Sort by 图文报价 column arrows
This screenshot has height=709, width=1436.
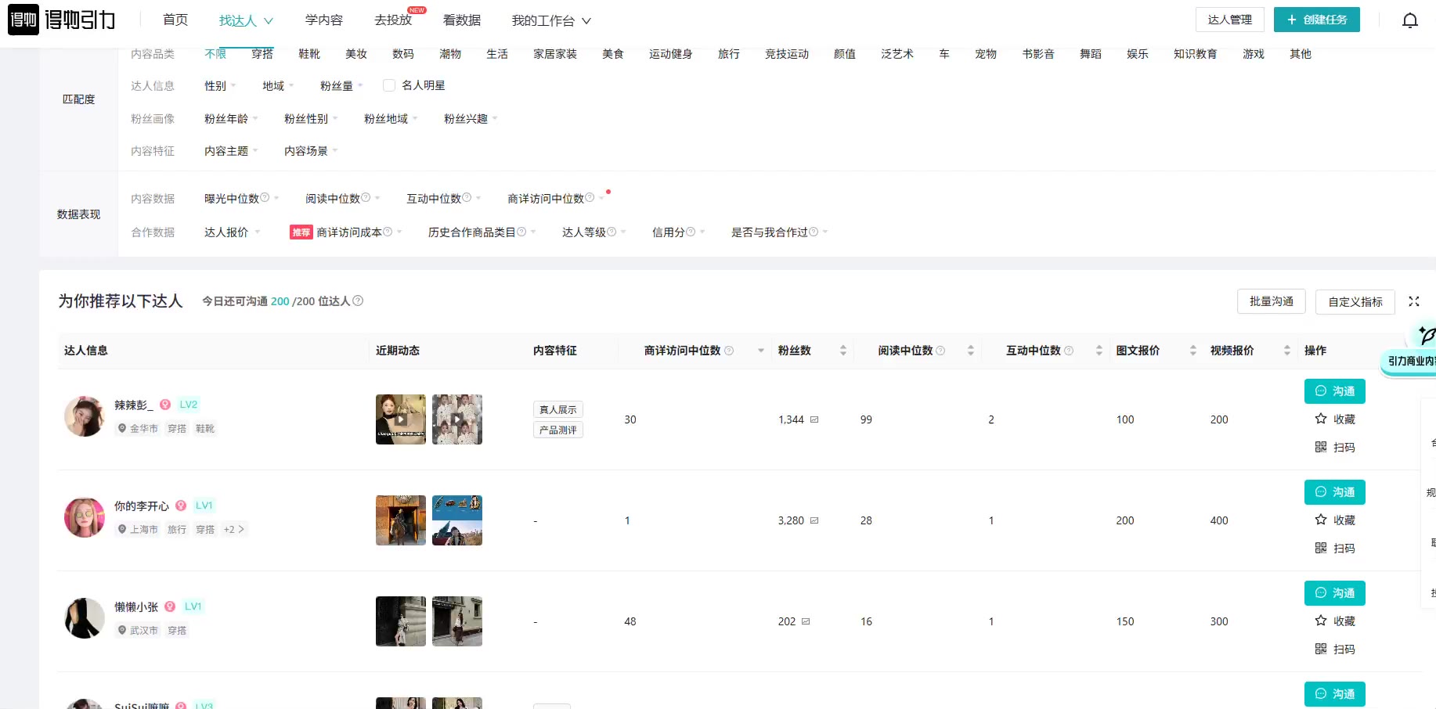coord(1193,351)
